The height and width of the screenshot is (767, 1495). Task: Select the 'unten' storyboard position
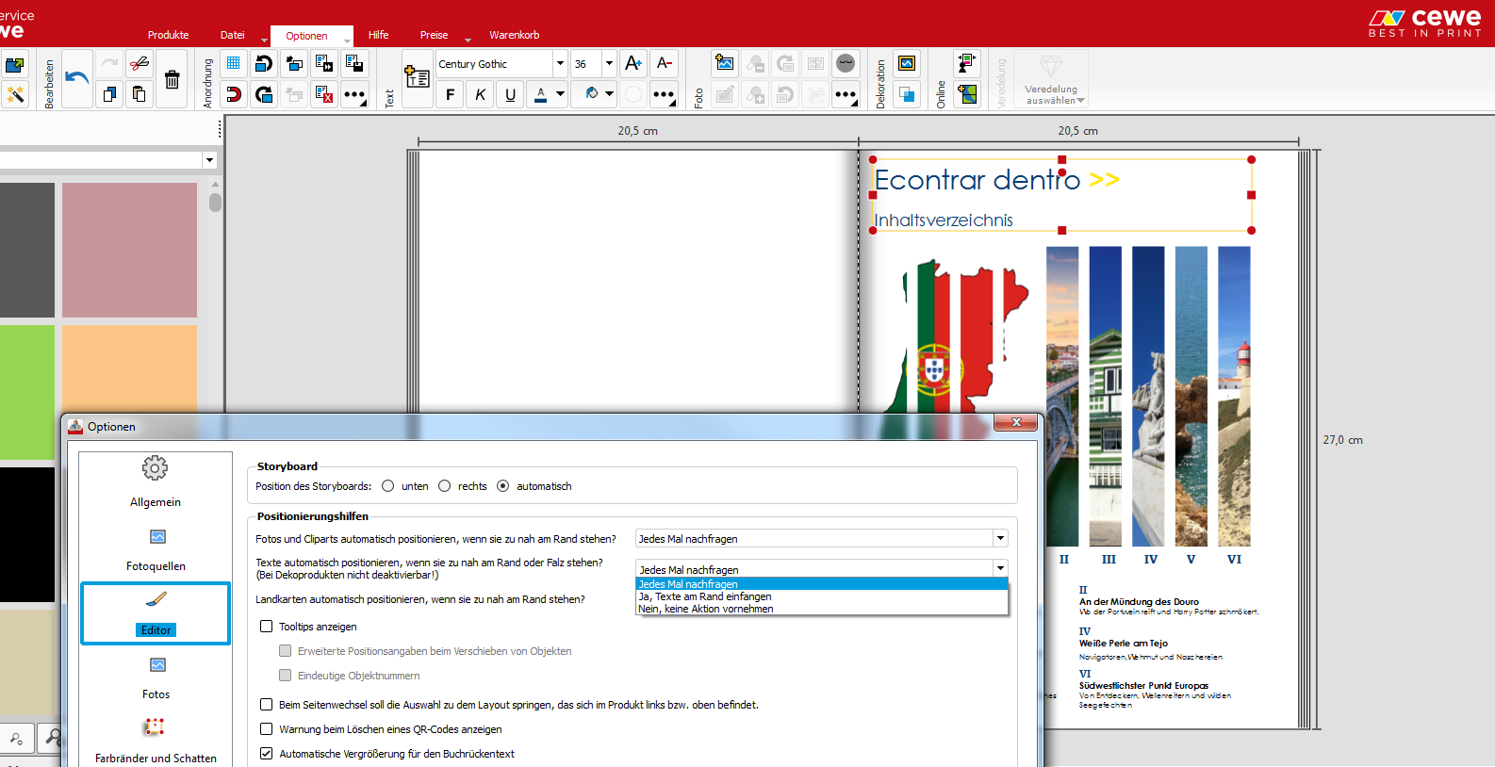tap(388, 486)
